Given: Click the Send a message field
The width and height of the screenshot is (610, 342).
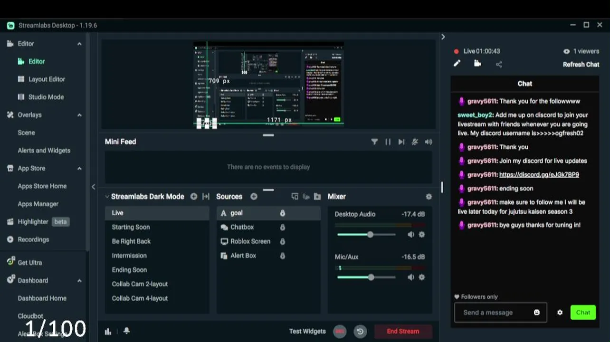Looking at the screenshot, I should (501, 313).
